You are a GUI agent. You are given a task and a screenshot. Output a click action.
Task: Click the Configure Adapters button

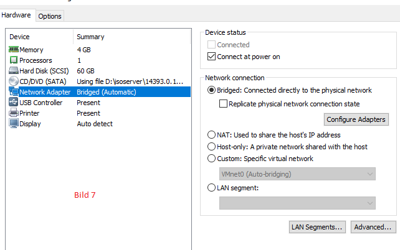point(356,119)
